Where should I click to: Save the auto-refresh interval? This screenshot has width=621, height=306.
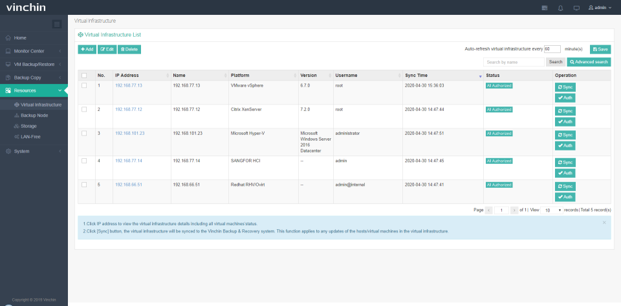click(x=600, y=50)
